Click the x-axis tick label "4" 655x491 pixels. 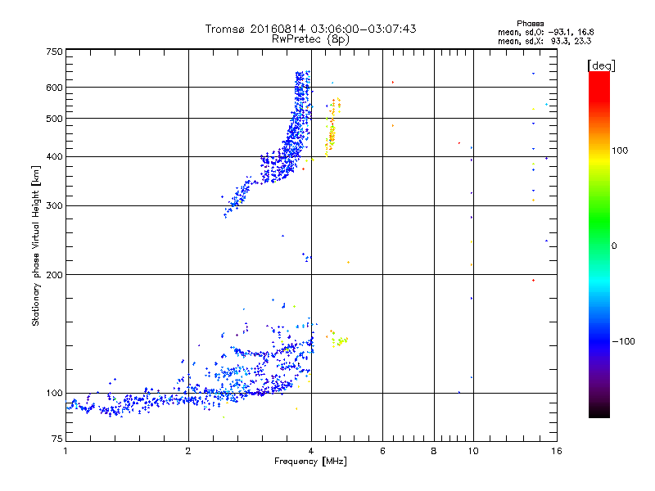coord(311,451)
